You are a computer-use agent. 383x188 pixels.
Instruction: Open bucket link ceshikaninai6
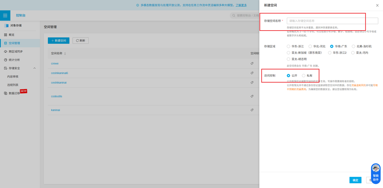[x=59, y=73]
